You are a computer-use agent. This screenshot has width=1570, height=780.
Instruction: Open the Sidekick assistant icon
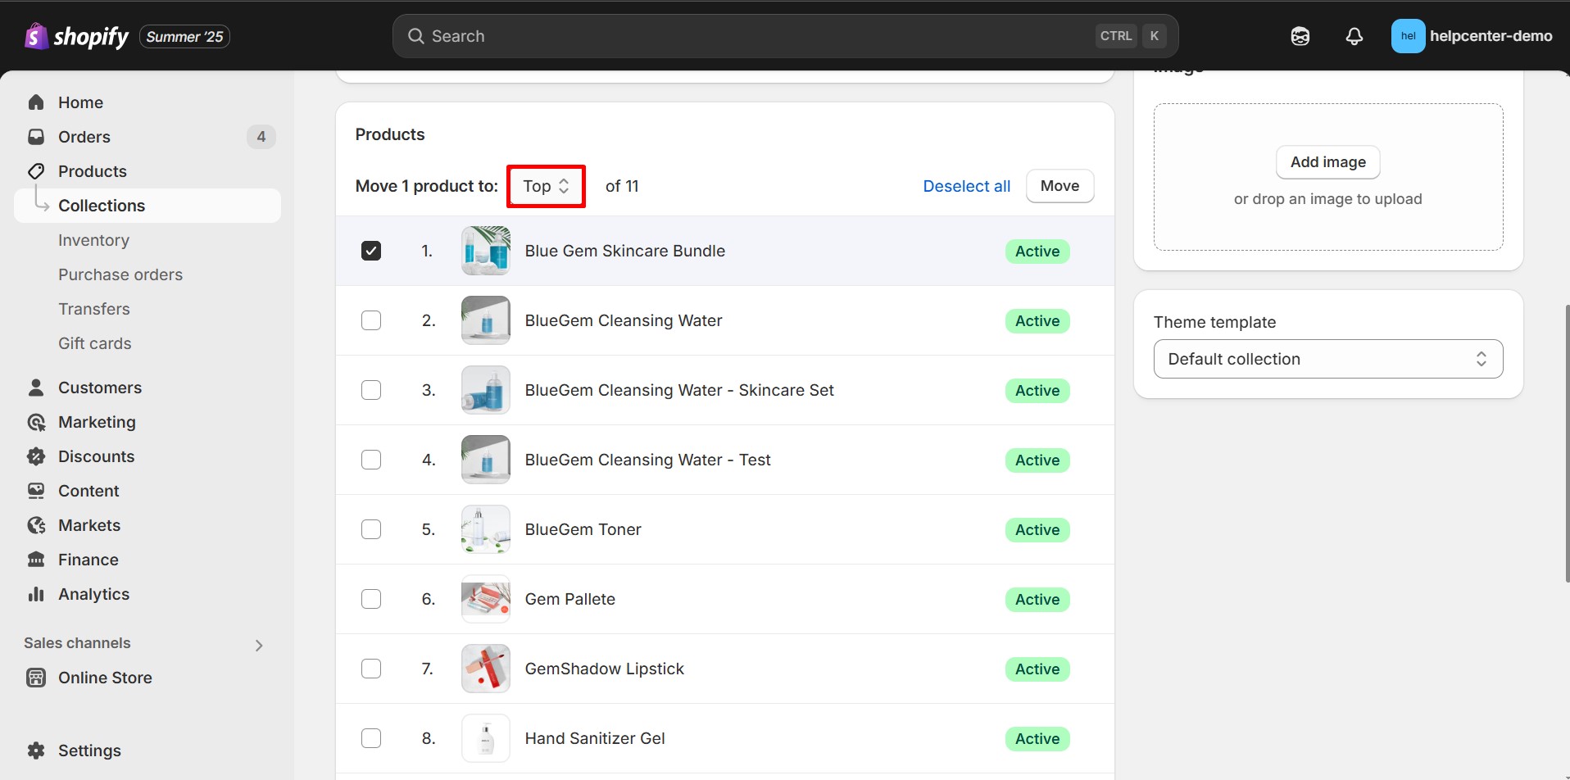pos(1300,36)
